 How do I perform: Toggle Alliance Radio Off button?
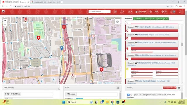point(169,88)
